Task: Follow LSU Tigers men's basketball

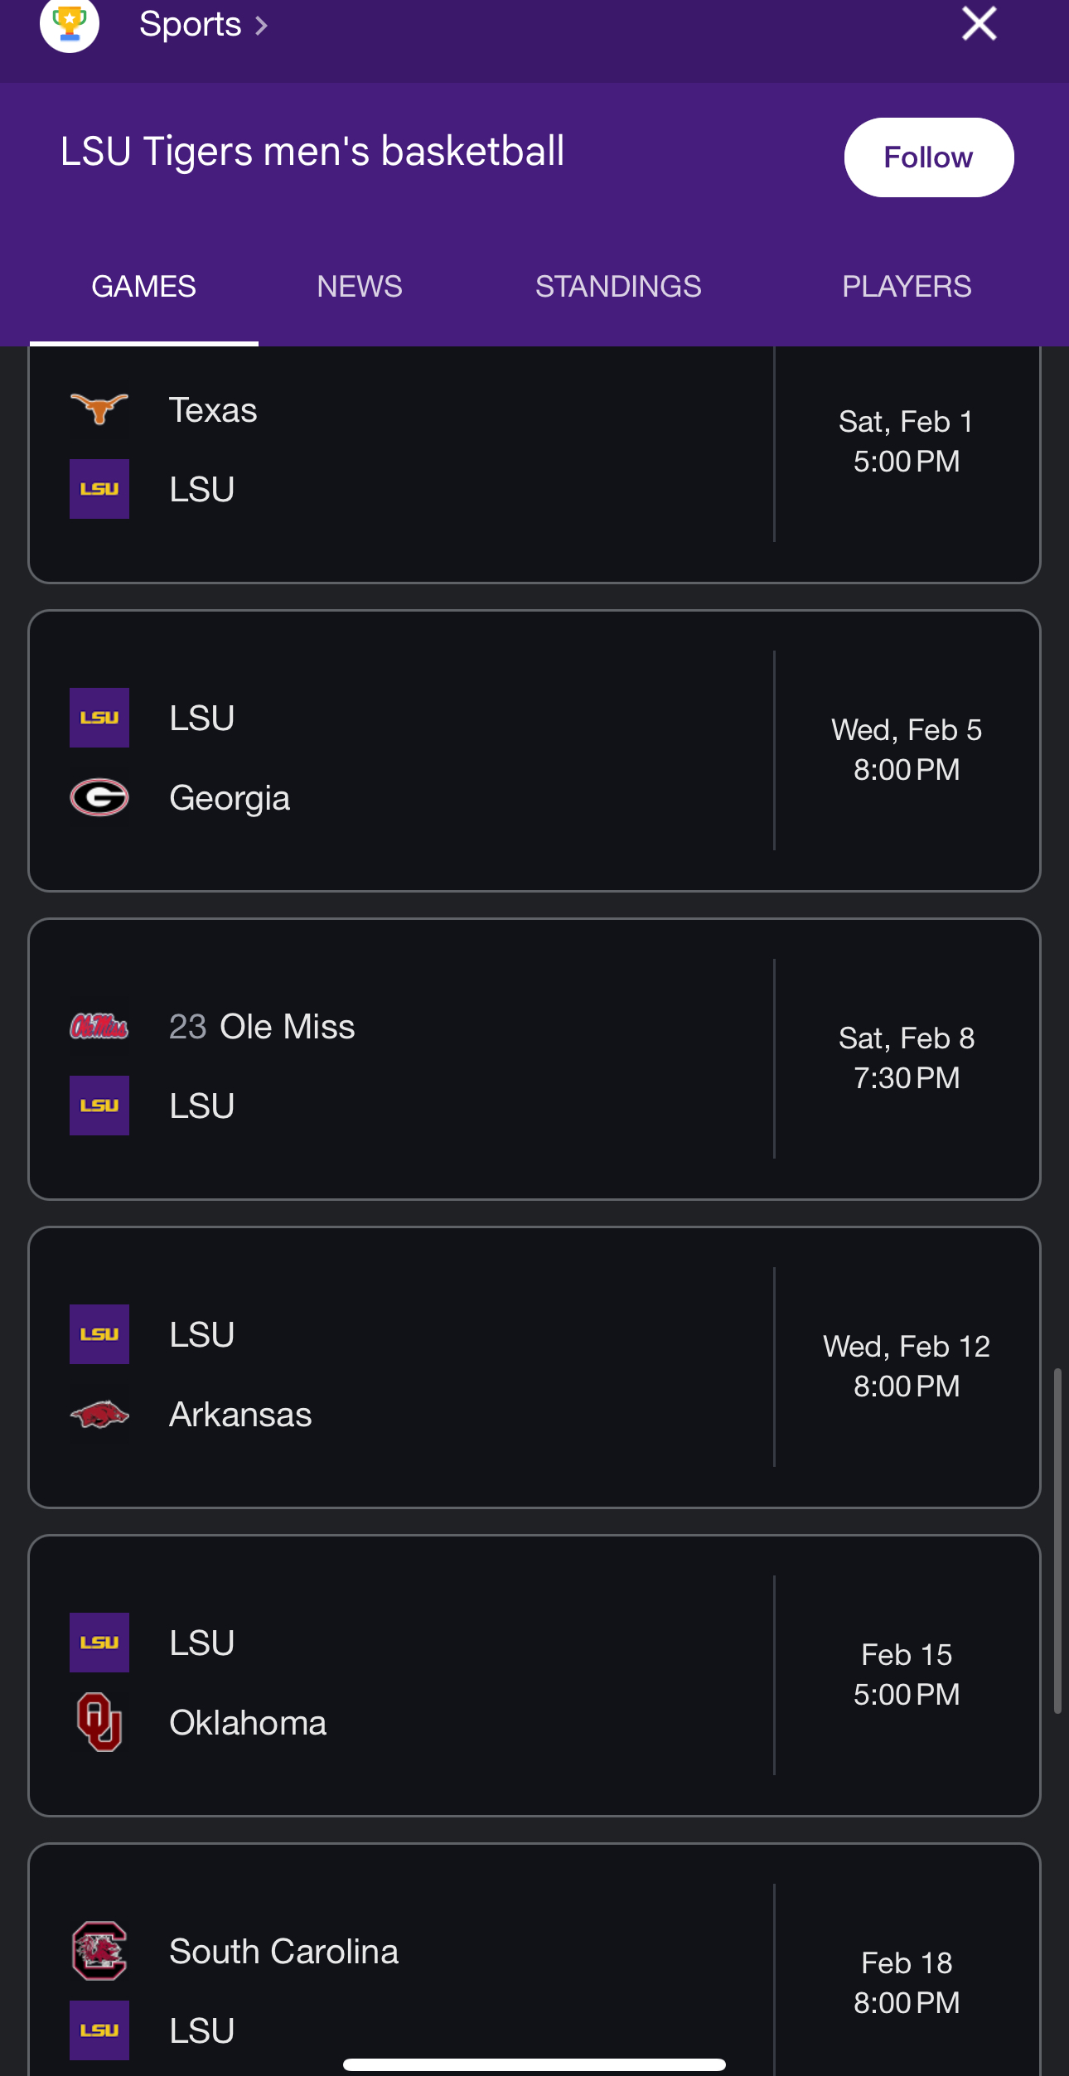Action: 928,157
